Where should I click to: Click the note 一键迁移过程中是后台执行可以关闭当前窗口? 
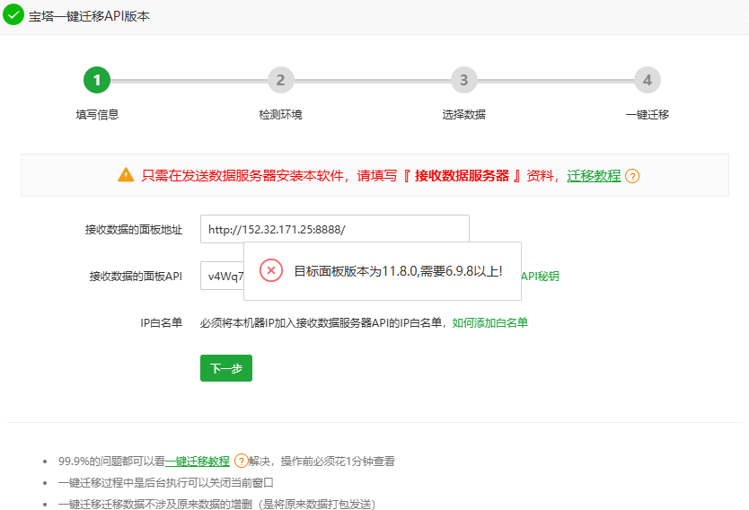click(166, 483)
